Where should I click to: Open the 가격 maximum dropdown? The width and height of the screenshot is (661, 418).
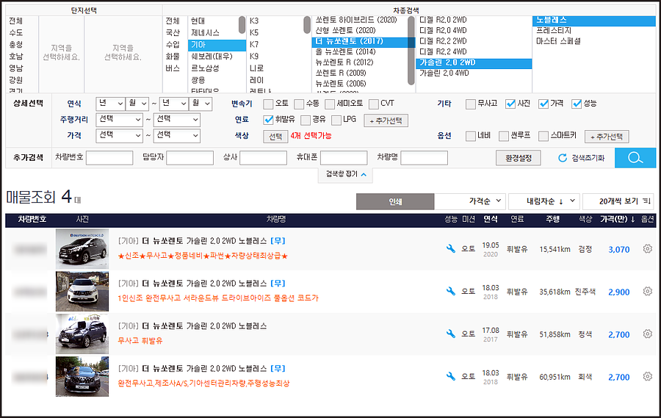click(x=176, y=136)
